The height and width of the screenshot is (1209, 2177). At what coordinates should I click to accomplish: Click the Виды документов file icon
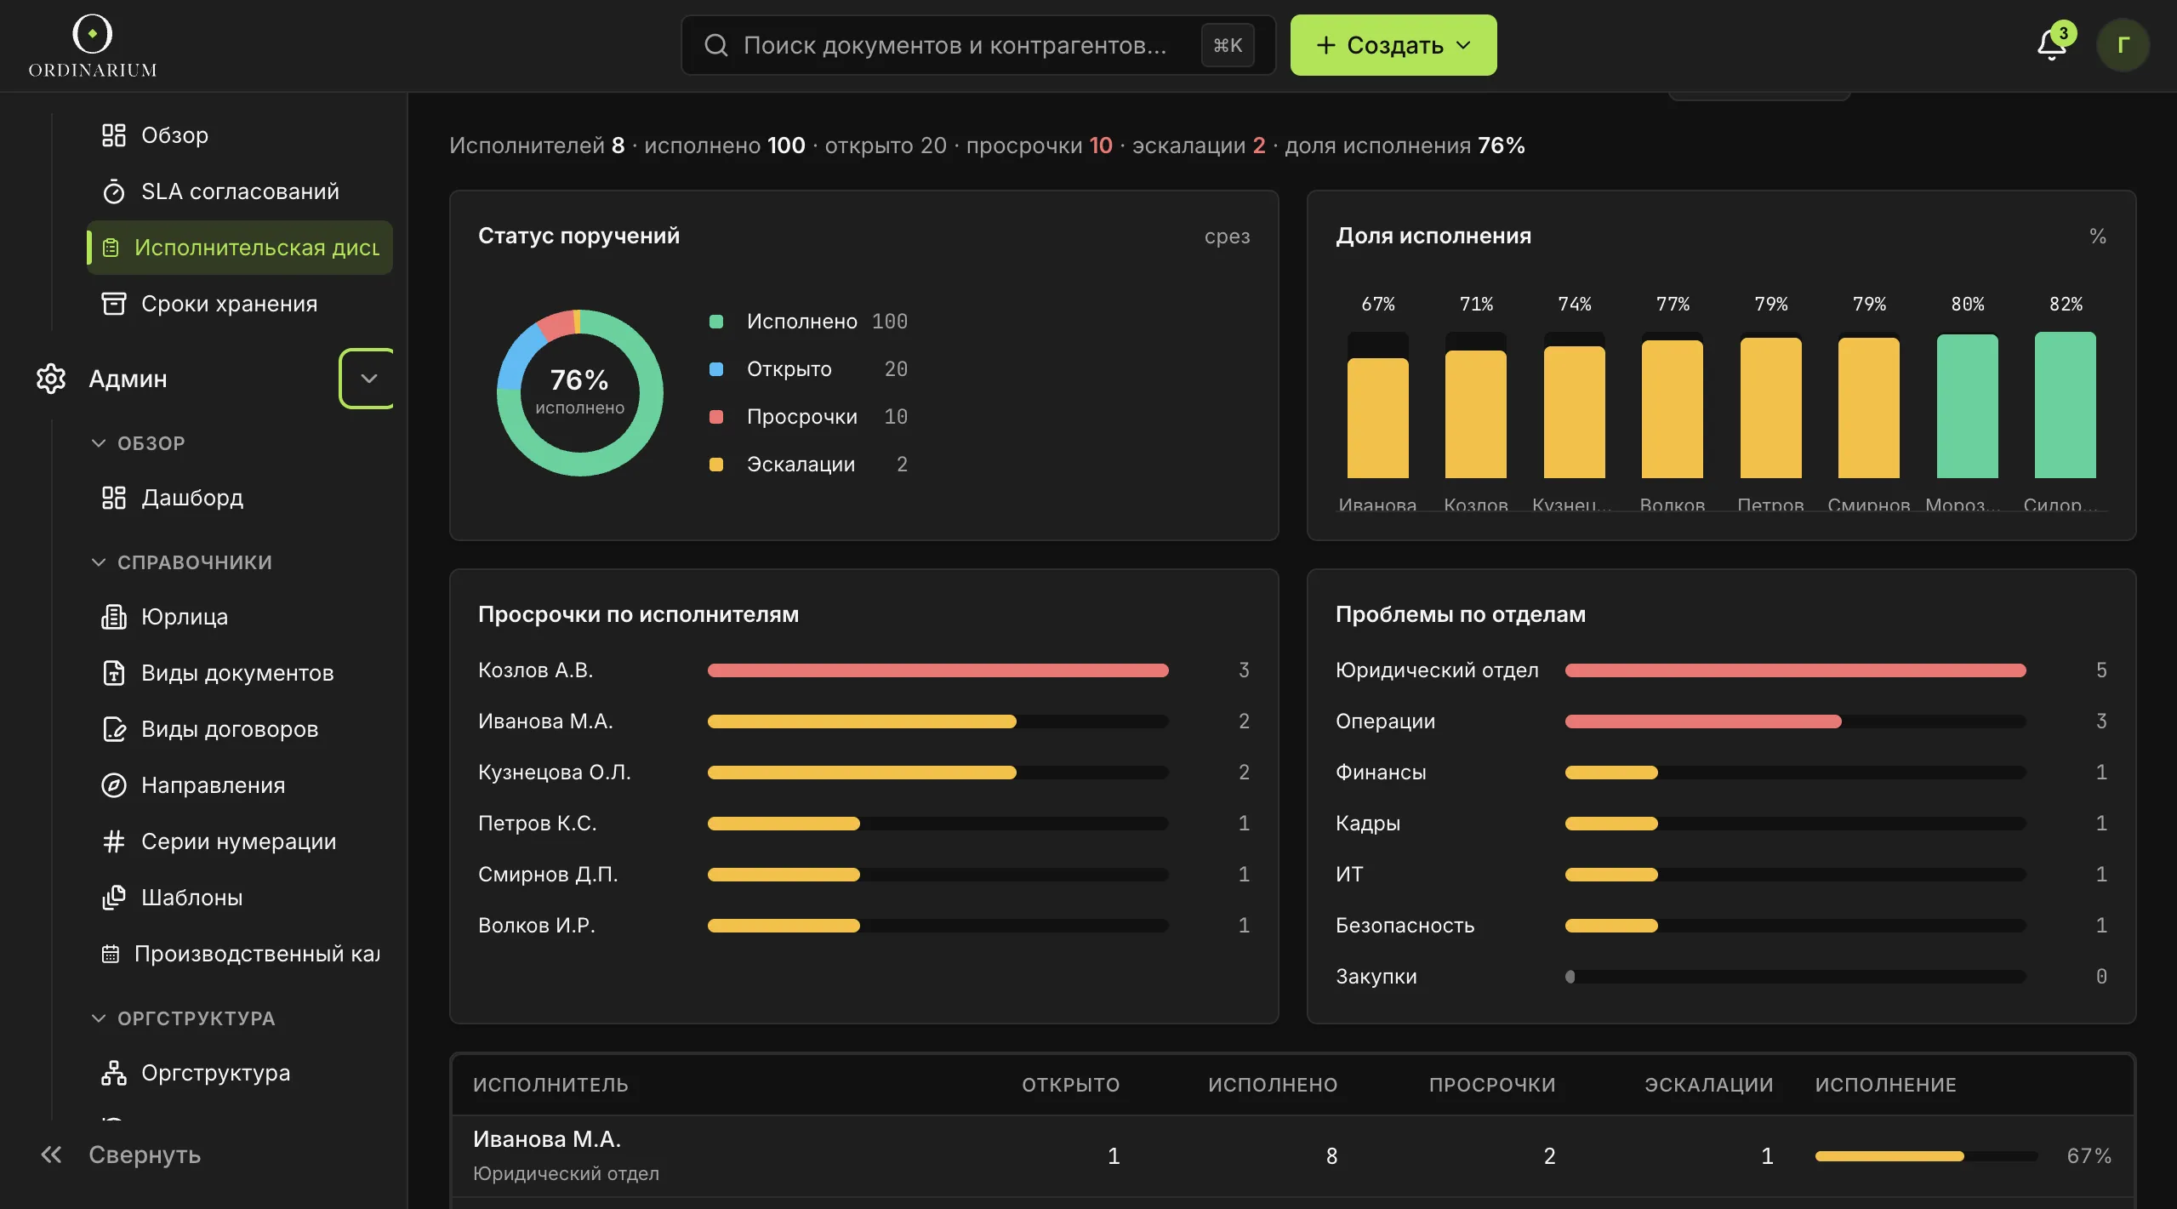[114, 673]
